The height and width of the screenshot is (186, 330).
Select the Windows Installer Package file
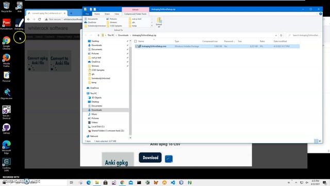click(x=217, y=46)
